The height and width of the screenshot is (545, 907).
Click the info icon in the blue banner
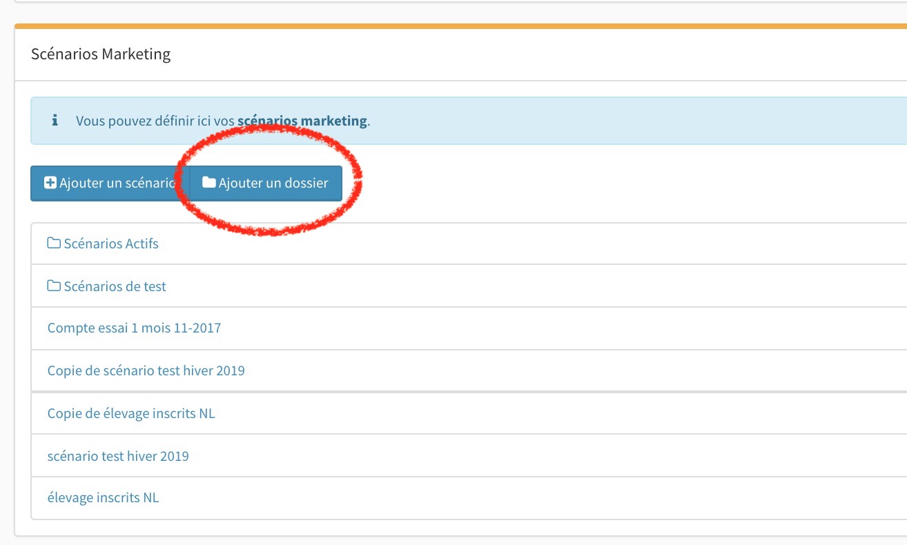point(55,121)
